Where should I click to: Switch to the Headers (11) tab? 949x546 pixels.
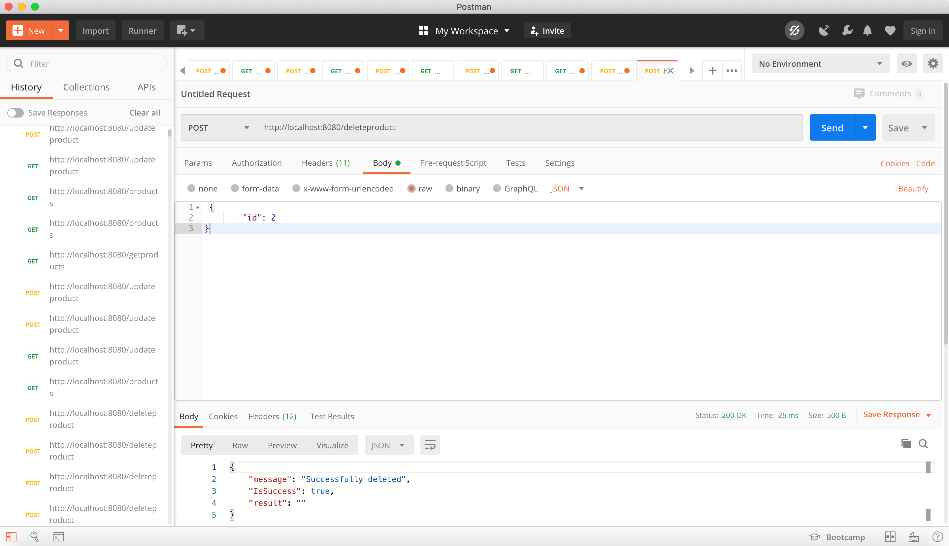point(325,163)
